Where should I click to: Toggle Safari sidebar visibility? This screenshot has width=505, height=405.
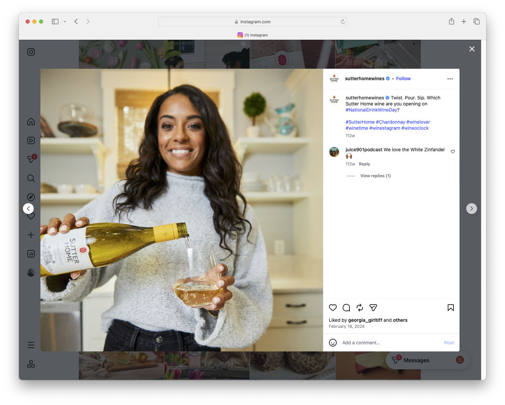pyautogui.click(x=55, y=21)
